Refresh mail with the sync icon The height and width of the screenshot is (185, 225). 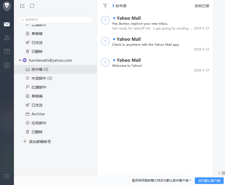[32, 6]
